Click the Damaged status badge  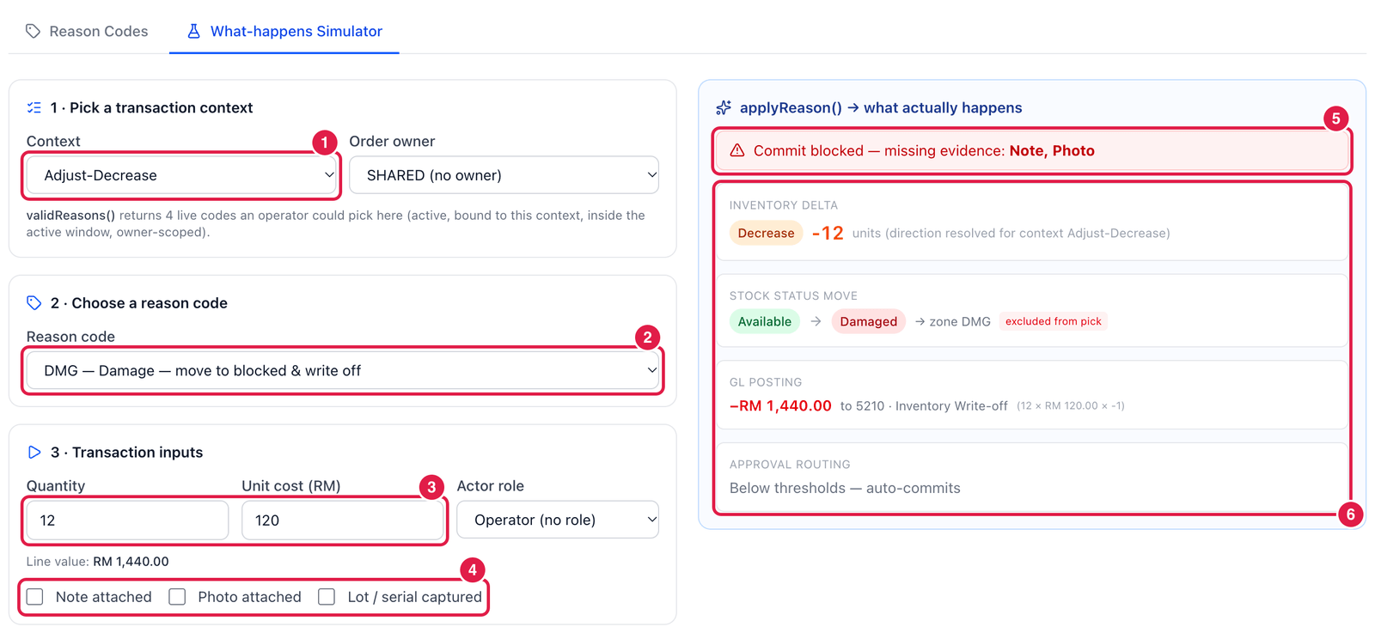868,321
